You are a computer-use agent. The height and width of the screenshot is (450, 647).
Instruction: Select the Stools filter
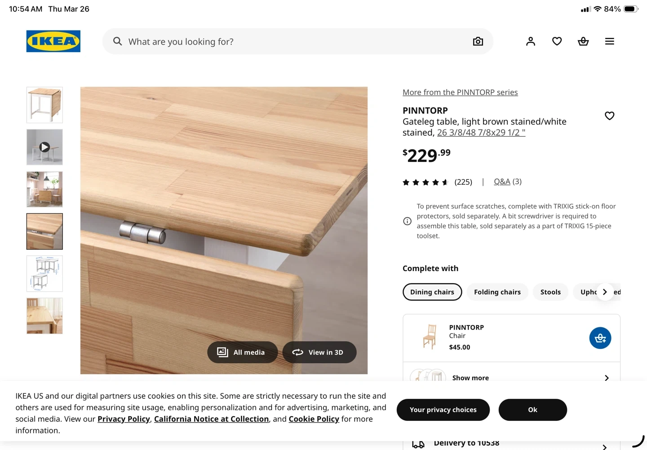pyautogui.click(x=550, y=292)
